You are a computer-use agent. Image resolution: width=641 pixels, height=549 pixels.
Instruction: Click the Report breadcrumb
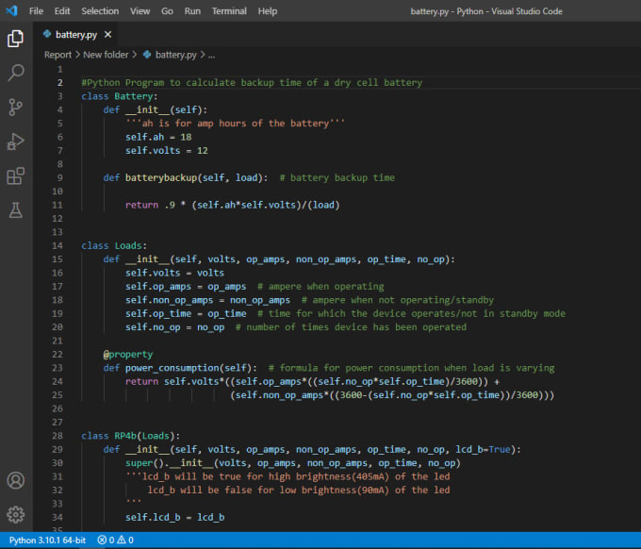pos(58,55)
